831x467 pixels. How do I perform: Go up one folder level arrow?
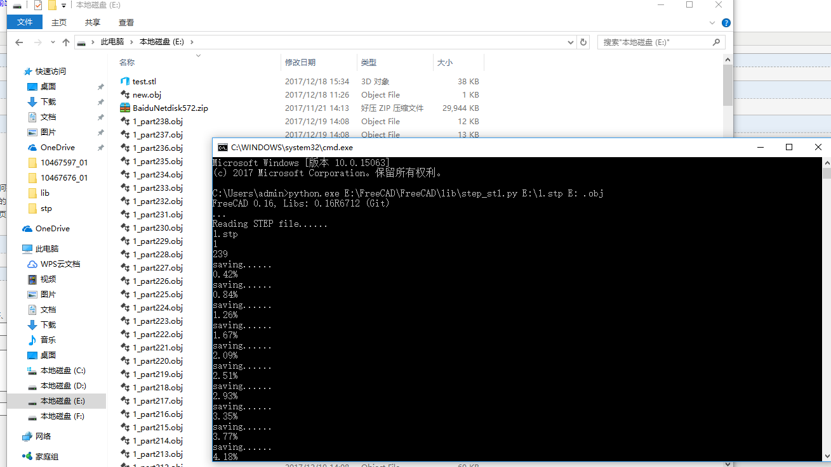(x=66, y=42)
